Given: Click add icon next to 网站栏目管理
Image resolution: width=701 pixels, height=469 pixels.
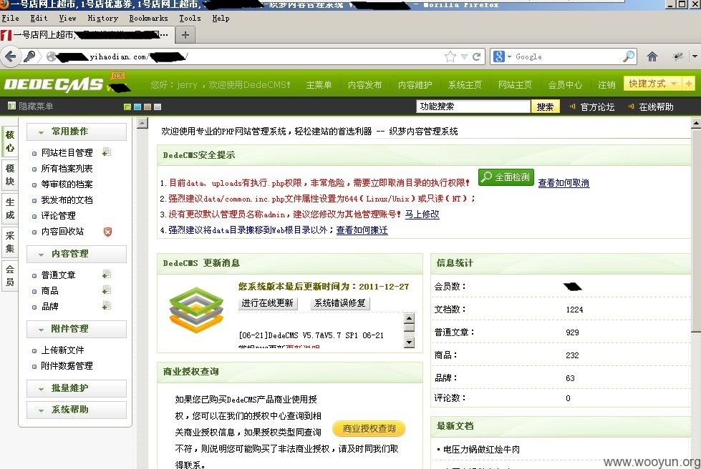Looking at the screenshot, I should [107, 152].
